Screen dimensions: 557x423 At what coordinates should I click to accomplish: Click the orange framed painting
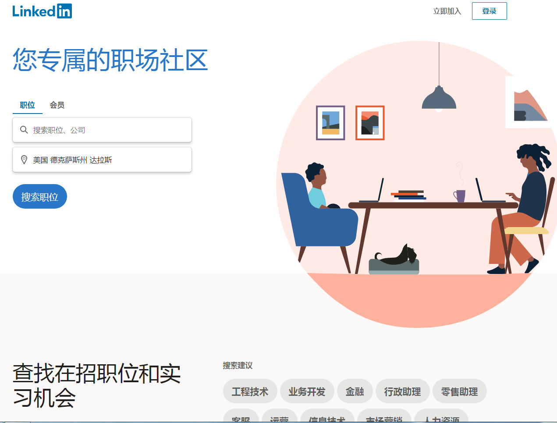pos(370,123)
